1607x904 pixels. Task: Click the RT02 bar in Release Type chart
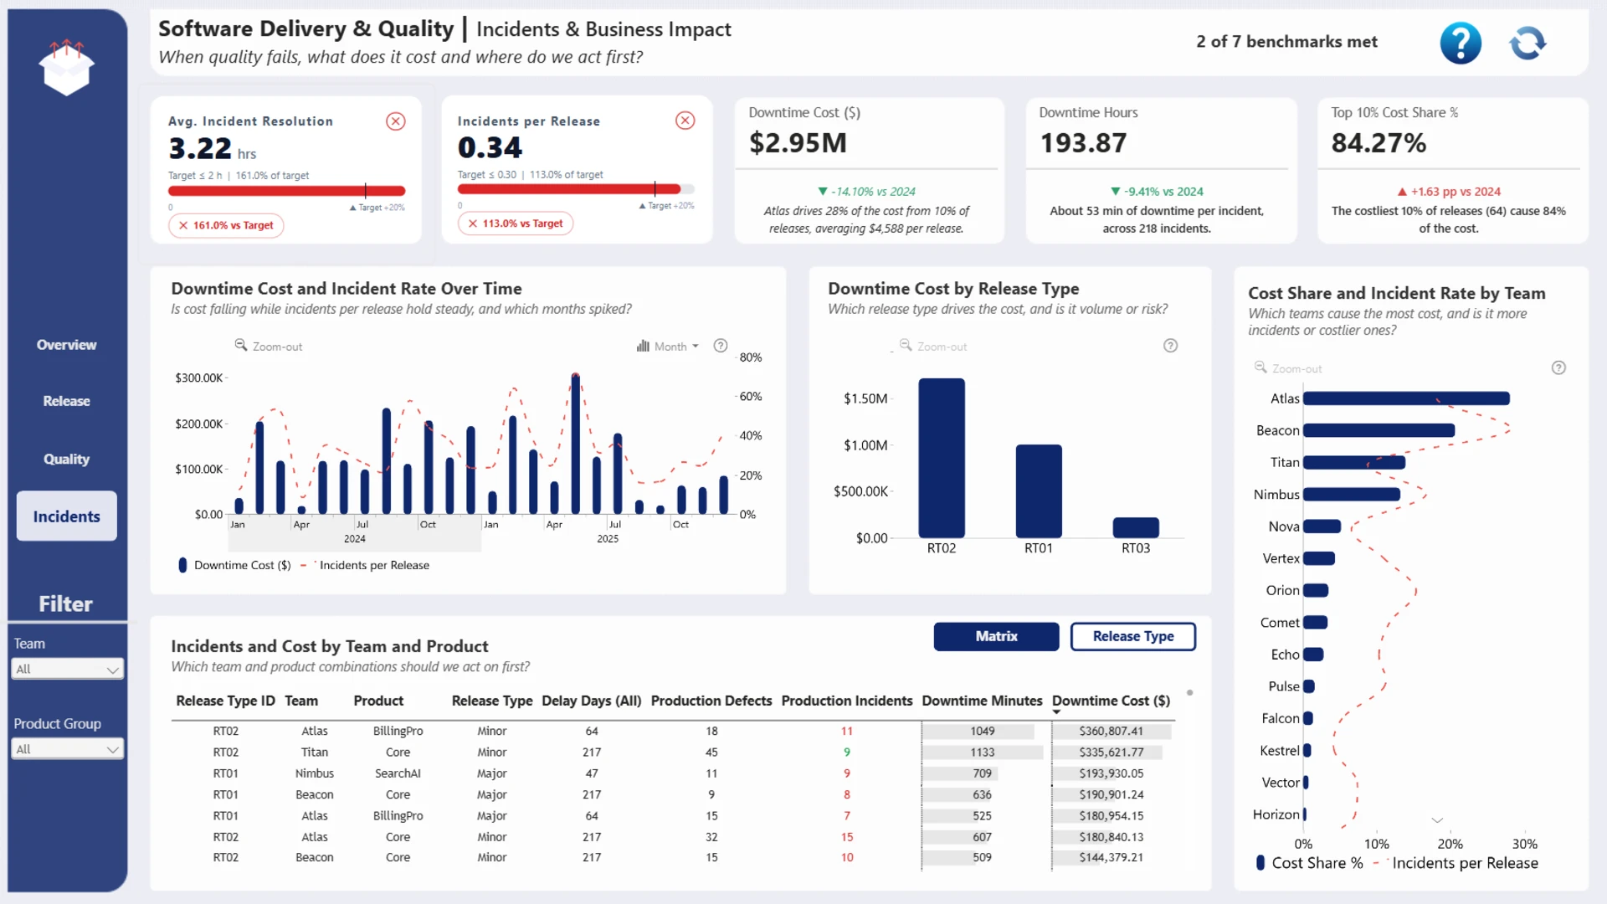(942, 458)
